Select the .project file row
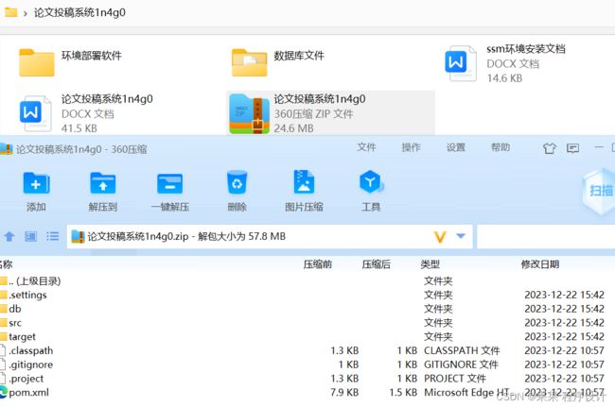The width and height of the screenshot is (615, 407). pyautogui.click(x=307, y=379)
